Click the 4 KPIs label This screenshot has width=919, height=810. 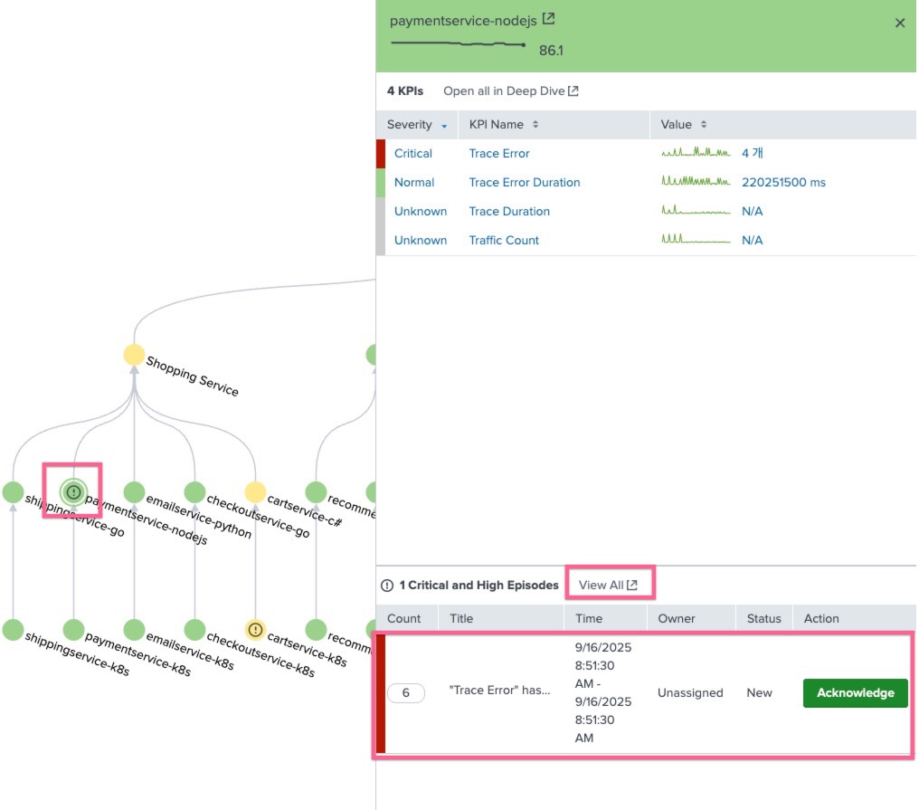(x=405, y=91)
